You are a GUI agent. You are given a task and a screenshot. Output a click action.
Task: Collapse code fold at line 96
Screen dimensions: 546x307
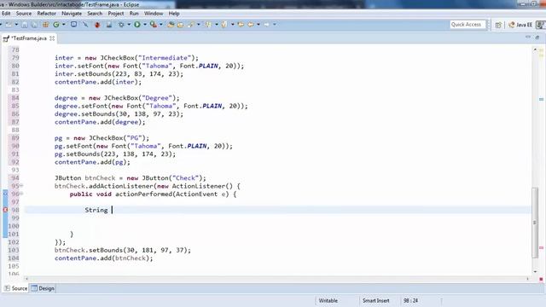[21, 194]
